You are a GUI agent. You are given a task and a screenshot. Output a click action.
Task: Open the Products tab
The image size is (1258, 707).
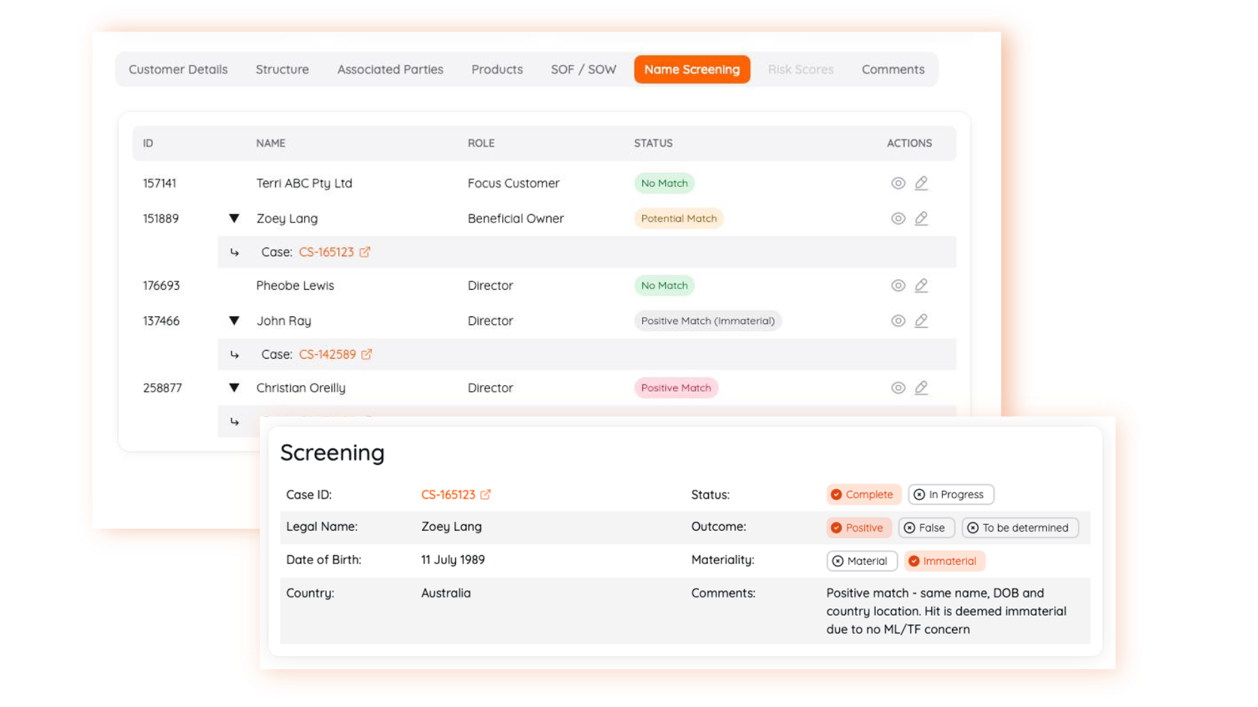click(x=497, y=69)
